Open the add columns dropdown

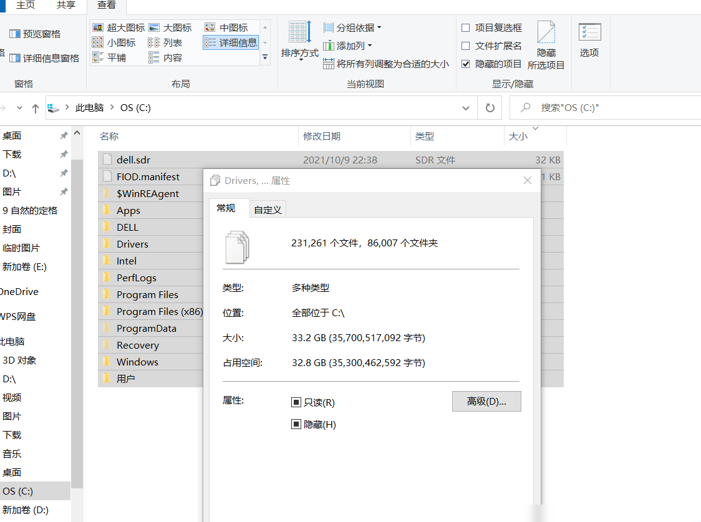tap(348, 46)
